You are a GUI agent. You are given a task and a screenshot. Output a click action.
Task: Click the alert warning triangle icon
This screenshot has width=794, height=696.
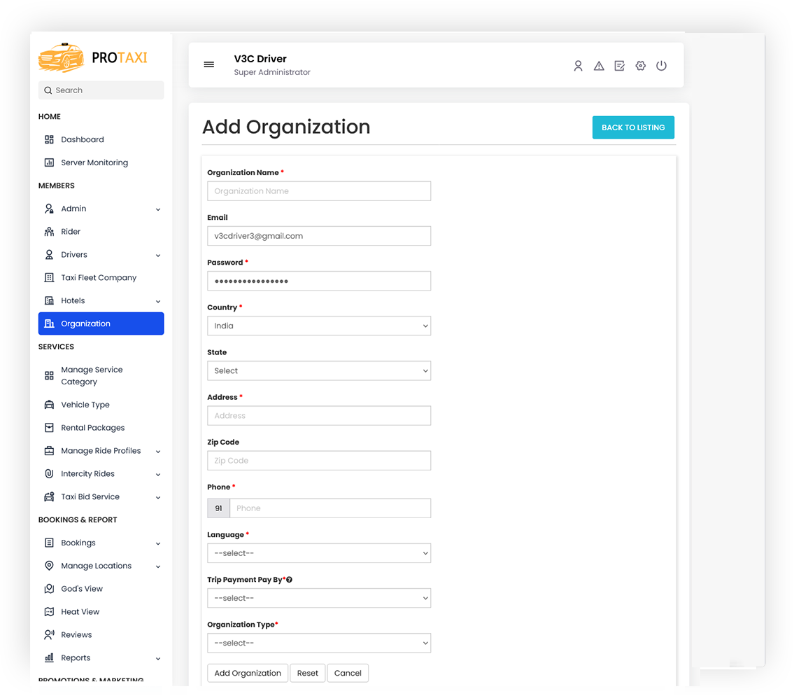599,65
